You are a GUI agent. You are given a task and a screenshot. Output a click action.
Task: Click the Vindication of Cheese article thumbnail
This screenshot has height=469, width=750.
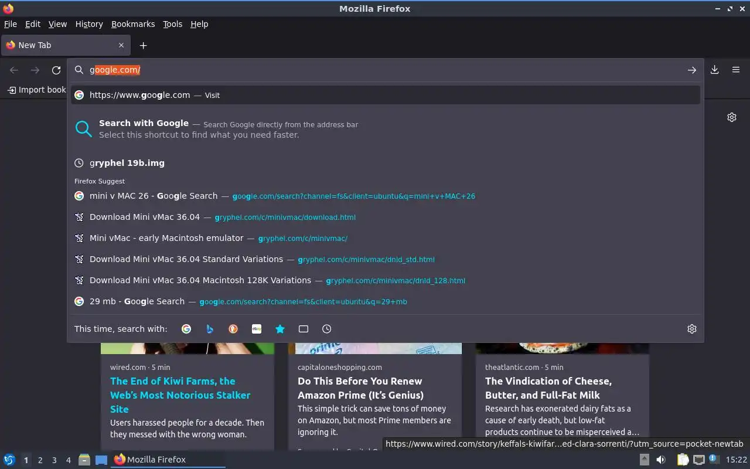tap(562, 348)
